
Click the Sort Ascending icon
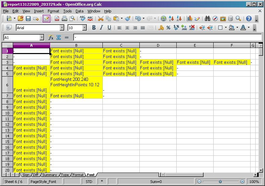click(172, 18)
